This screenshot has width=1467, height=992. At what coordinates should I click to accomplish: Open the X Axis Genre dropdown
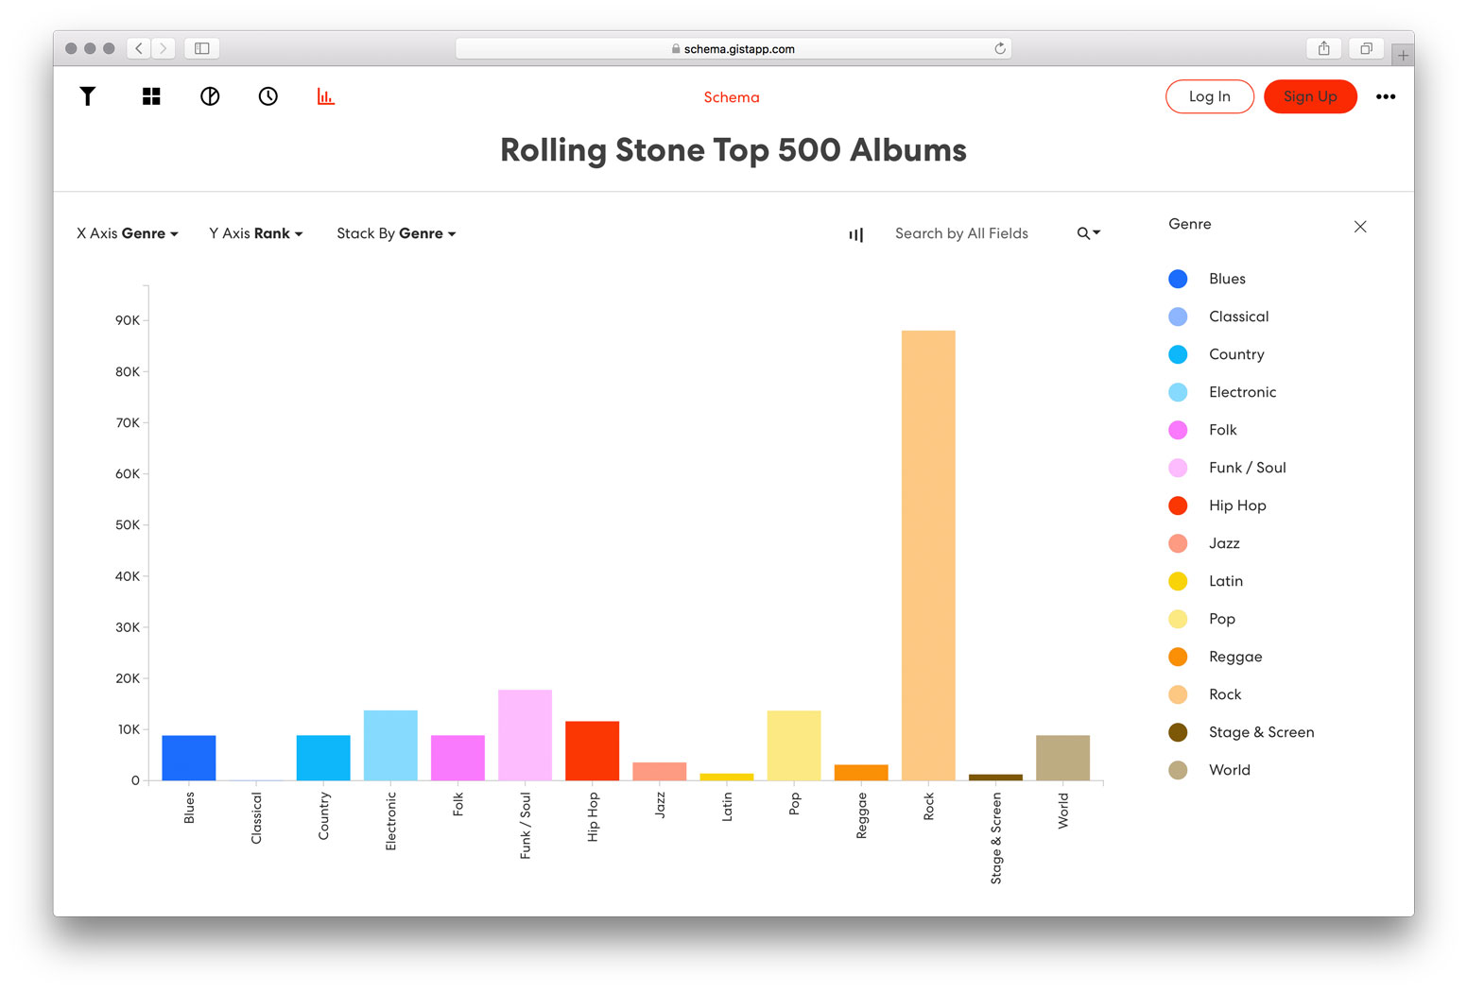point(128,233)
